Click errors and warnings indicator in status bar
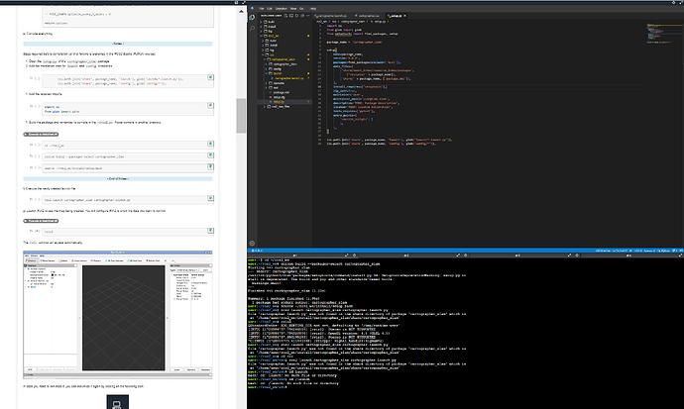 tap(258, 251)
